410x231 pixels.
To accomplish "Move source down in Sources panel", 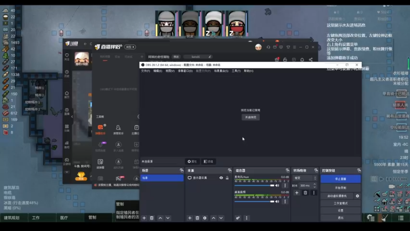I will (x=221, y=218).
